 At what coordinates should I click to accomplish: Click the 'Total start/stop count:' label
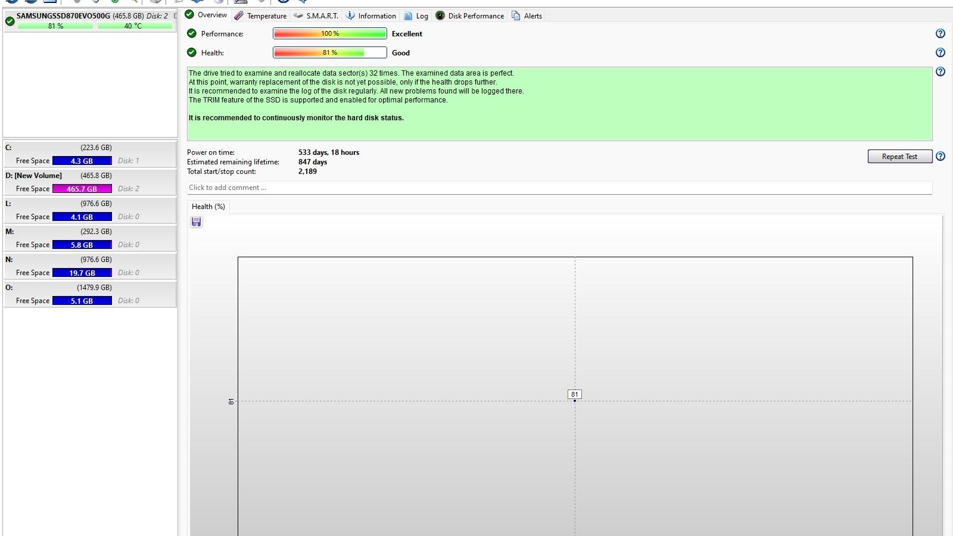[222, 172]
